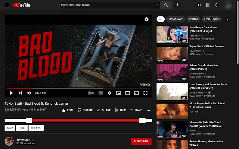239x149 pixels.
Task: Toggle subtitles/closed captions
Action: 100,93
